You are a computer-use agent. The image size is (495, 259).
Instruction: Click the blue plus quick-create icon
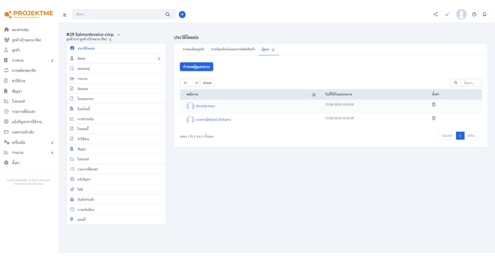(182, 14)
